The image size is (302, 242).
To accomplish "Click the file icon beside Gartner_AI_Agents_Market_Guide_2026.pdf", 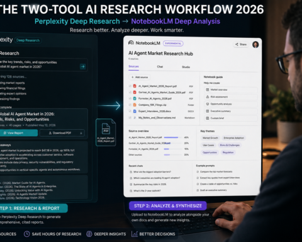I will (135, 92).
